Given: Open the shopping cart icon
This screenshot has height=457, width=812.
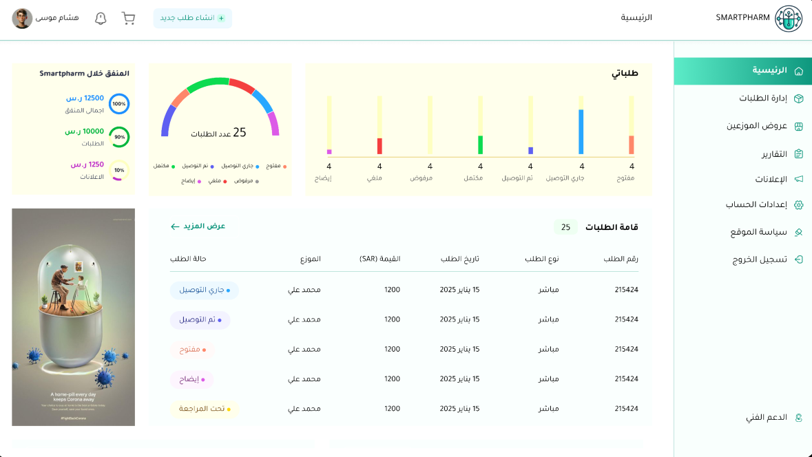Looking at the screenshot, I should click(x=128, y=19).
